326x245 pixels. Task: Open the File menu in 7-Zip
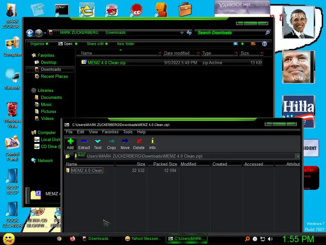[69, 132]
